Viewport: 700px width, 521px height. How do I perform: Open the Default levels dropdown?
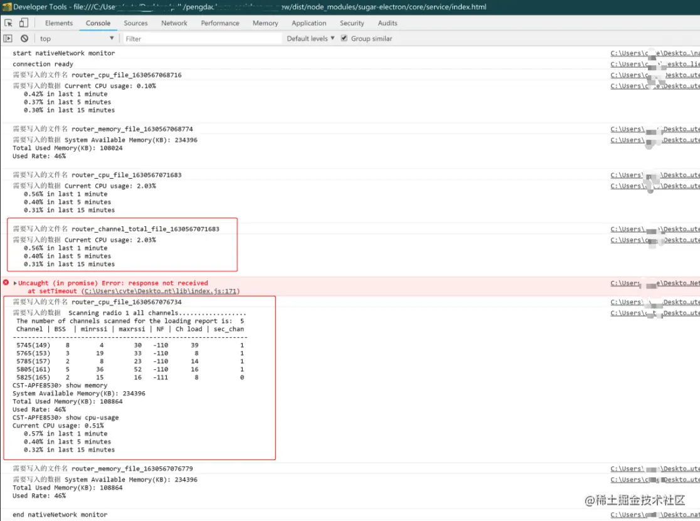click(310, 38)
